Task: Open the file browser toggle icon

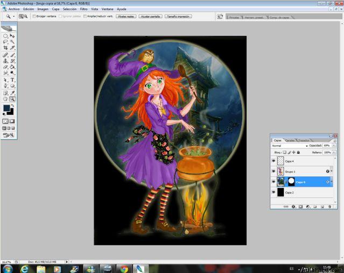Action: click(x=220, y=17)
